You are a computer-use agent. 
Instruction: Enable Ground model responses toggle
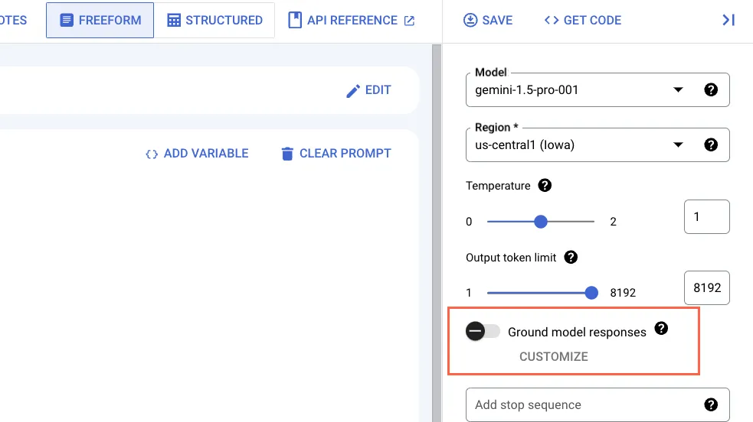(x=483, y=331)
